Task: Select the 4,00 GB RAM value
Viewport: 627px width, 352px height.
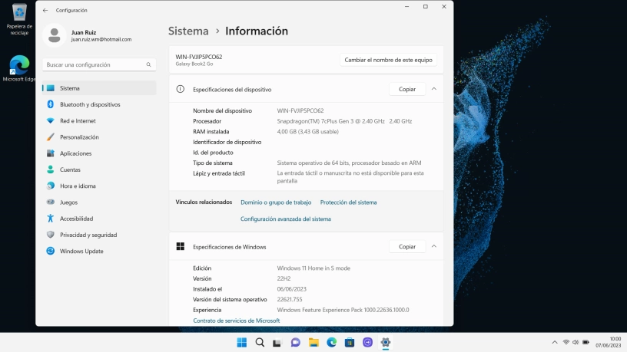Action: 308,132
